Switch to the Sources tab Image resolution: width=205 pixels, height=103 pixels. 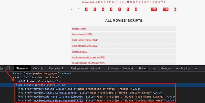[113, 68]
